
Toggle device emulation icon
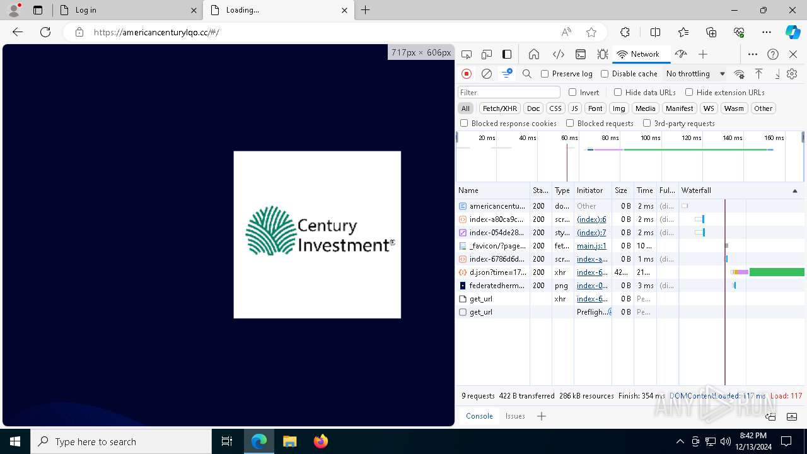point(487,54)
